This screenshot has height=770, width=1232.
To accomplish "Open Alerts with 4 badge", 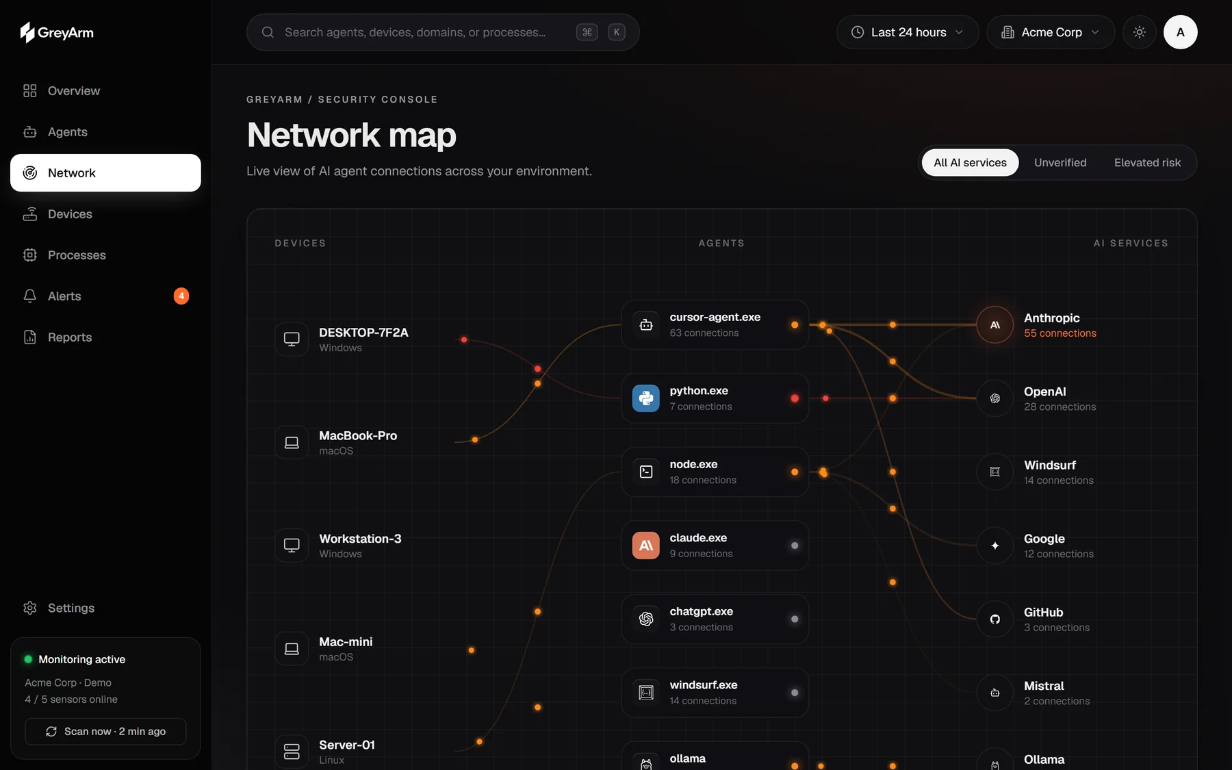I will click(105, 296).
